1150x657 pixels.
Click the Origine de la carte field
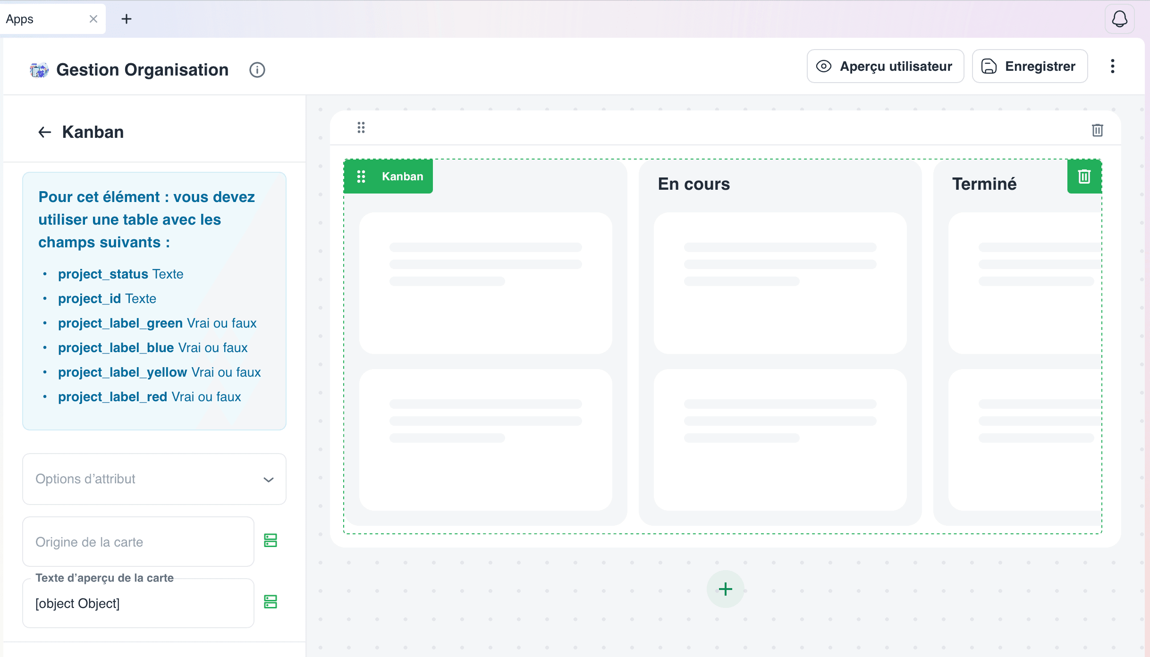click(138, 542)
